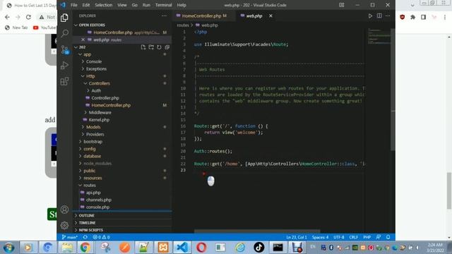
Task: Open problems errors and warnings indicator
Action: click(x=101, y=237)
